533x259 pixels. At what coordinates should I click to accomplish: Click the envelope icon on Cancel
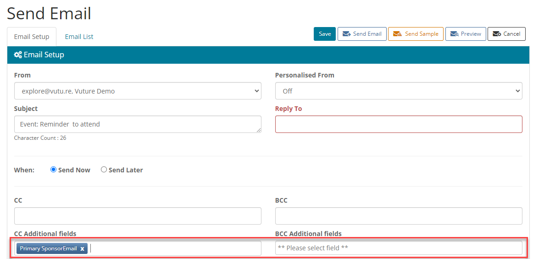coord(497,34)
